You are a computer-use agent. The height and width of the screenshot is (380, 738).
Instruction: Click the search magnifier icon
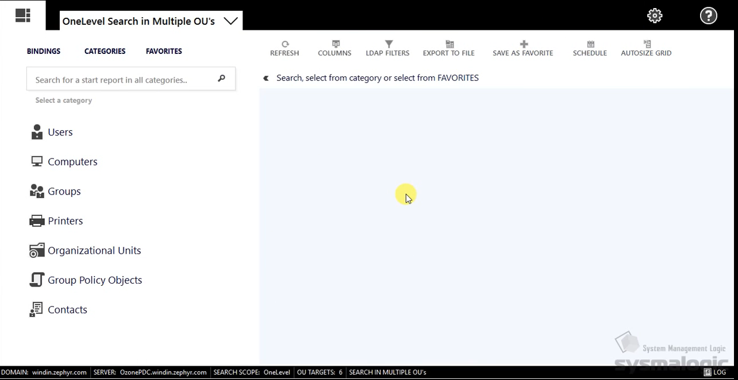(221, 79)
